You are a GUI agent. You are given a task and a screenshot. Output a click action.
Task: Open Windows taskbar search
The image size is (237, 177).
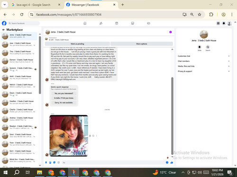tap(17, 172)
